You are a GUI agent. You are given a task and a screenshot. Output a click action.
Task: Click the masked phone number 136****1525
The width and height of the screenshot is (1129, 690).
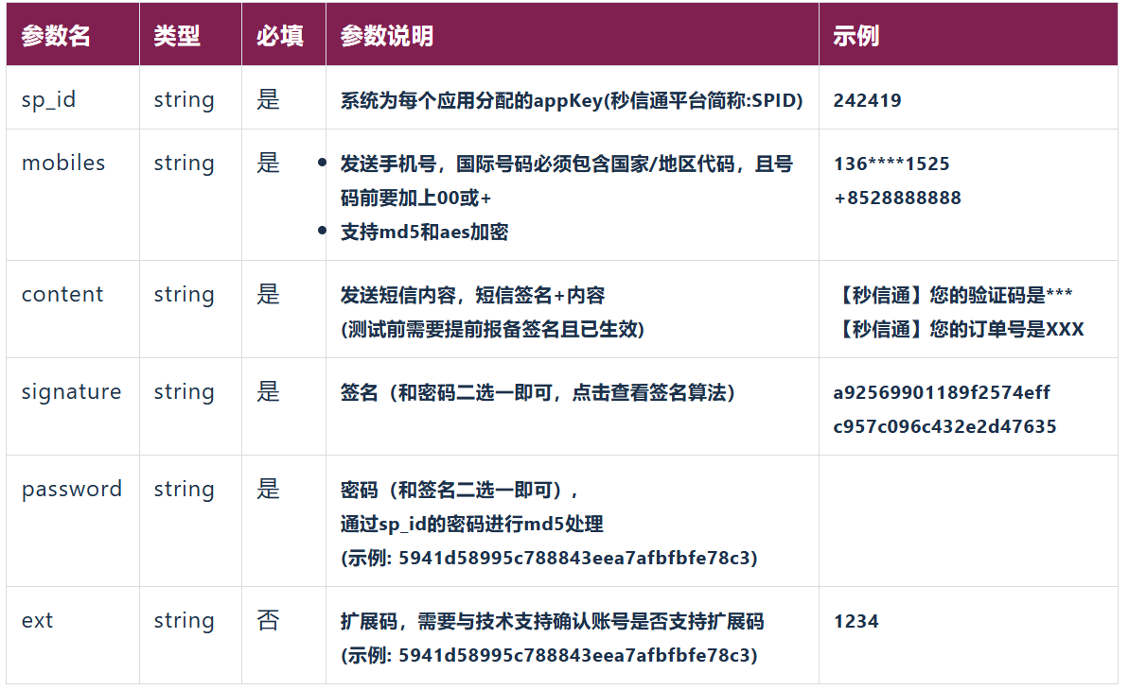(x=891, y=164)
